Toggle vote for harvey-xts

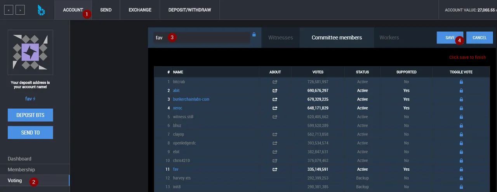pyautogui.click(x=461, y=178)
